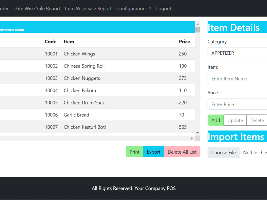Open the Category APPETIZER select box

(237, 53)
